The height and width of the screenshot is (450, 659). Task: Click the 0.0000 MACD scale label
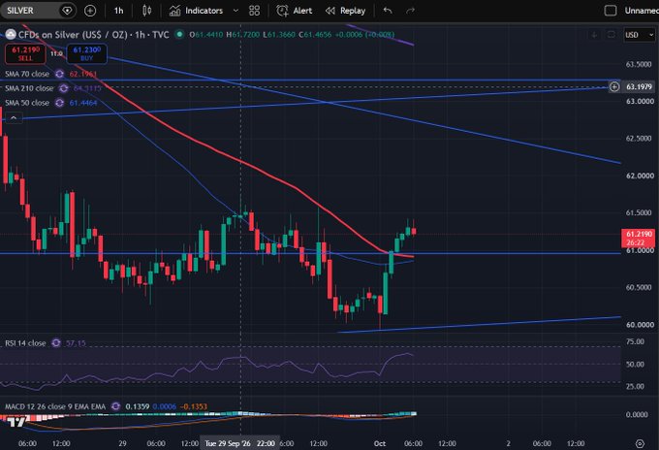[x=637, y=415]
